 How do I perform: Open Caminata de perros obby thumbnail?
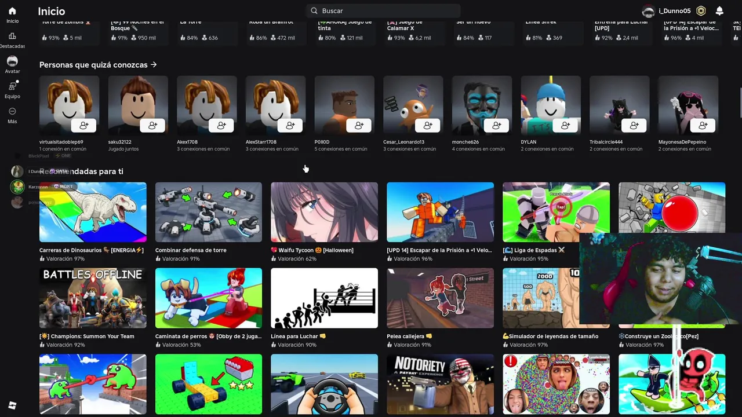pos(209,298)
